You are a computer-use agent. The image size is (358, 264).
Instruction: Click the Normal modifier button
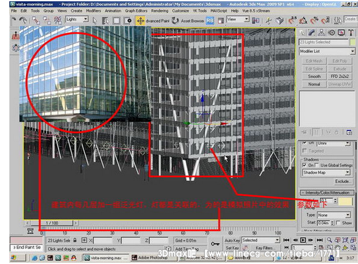coord(314,84)
